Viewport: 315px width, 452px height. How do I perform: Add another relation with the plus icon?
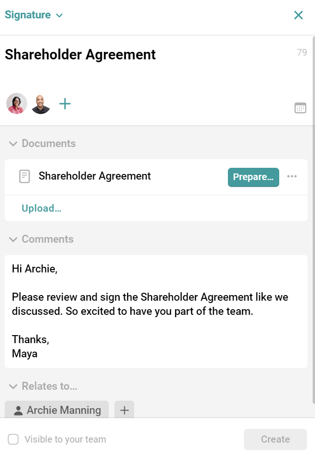pyautogui.click(x=124, y=410)
